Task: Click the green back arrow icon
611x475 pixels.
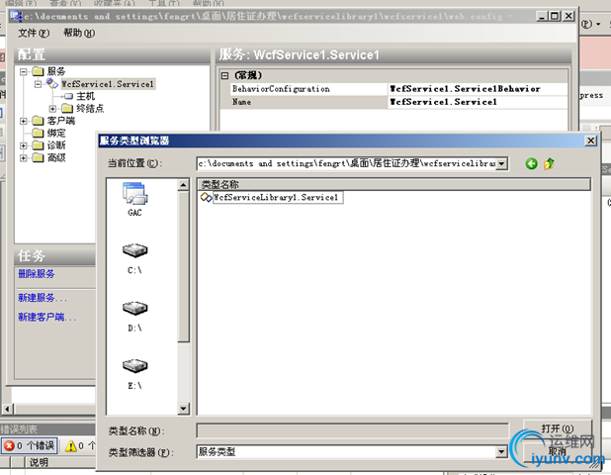Action: tap(531, 164)
